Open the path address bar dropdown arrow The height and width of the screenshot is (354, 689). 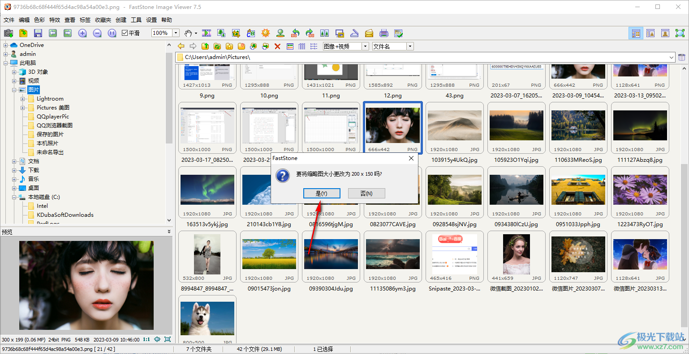[x=672, y=57]
